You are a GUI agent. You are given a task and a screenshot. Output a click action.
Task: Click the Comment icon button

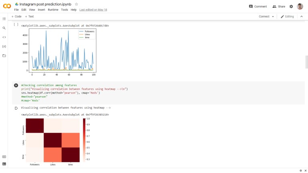(x=258, y=6)
